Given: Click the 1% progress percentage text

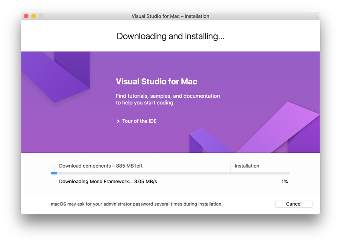Looking at the screenshot, I should [285, 182].
